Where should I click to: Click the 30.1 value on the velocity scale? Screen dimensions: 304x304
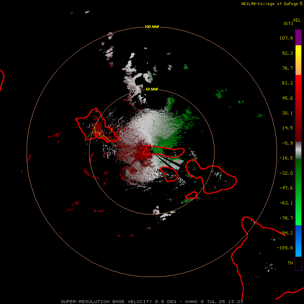click(x=287, y=113)
